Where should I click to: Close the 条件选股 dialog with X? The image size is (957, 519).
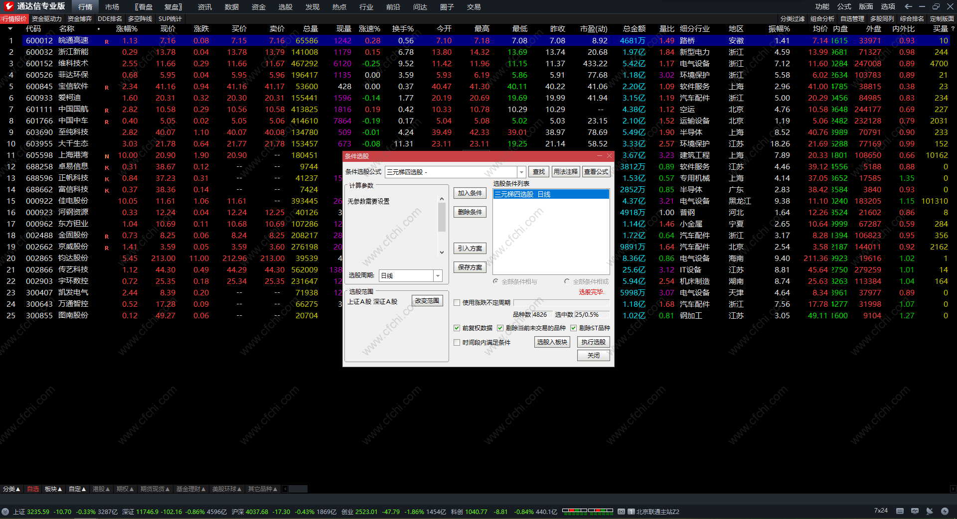[x=609, y=156]
